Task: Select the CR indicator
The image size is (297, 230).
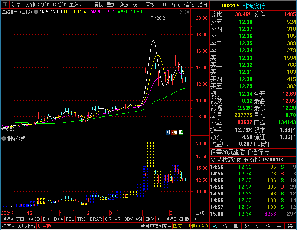Action: click(108, 219)
